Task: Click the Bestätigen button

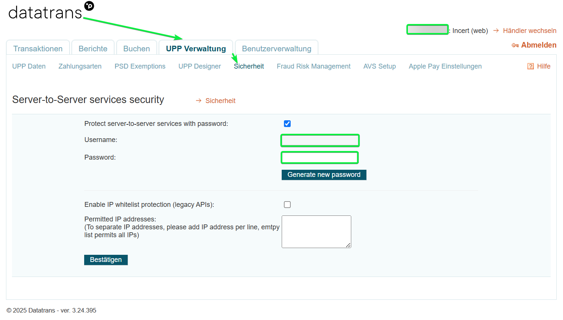Action: coord(106,260)
